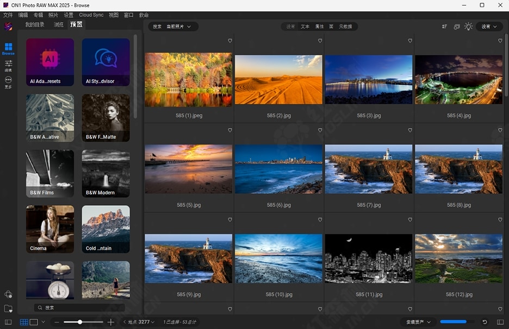
Task: Toggle the left panel visibility at bottom-left corner
Action: pos(8,322)
